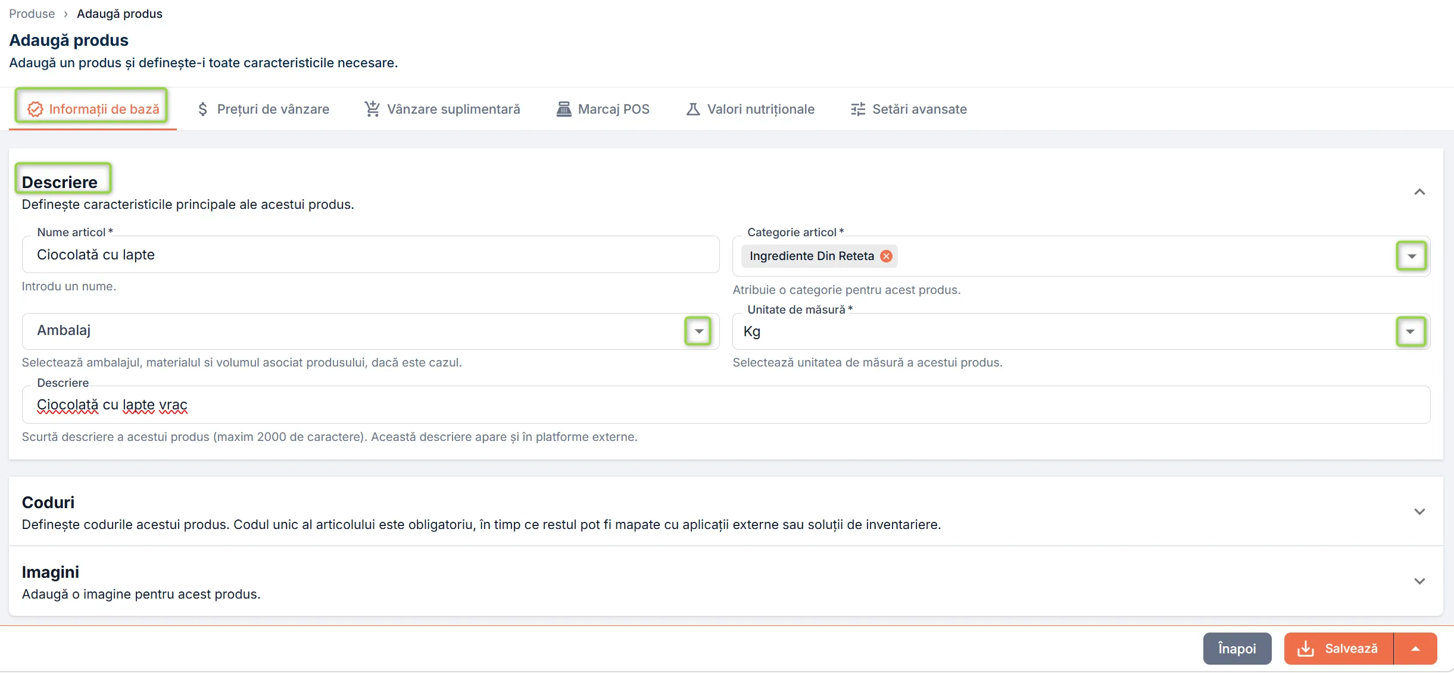
Task: Open the Categorie articol dropdown arrow
Action: click(1411, 256)
